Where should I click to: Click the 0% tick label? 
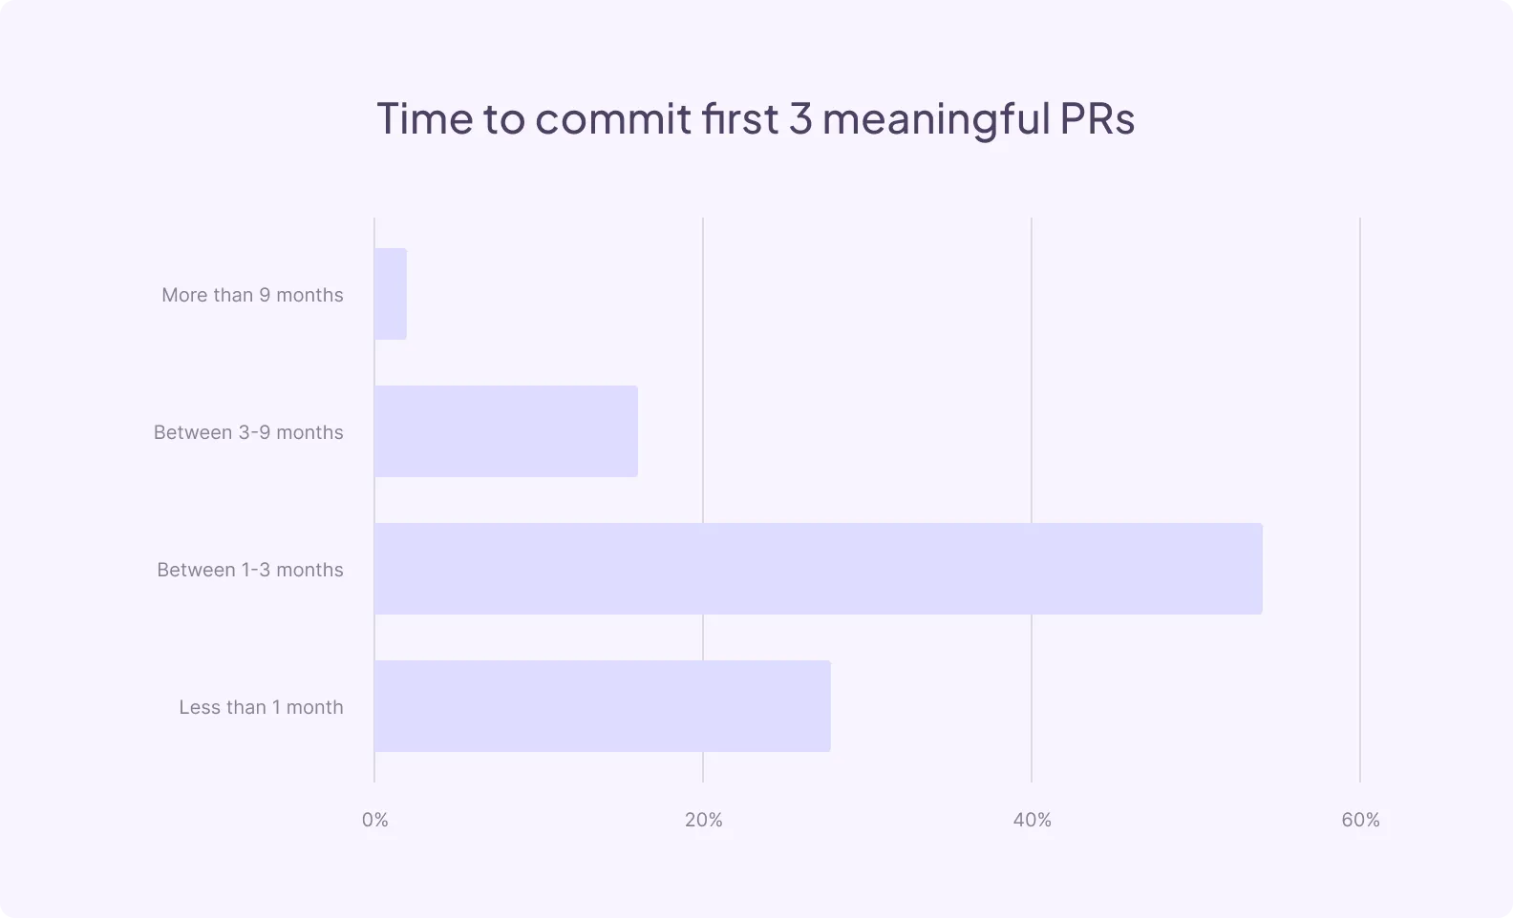click(x=375, y=820)
